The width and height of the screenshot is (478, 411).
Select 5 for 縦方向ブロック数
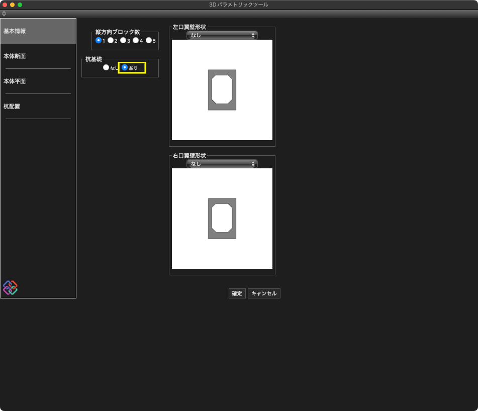(x=149, y=40)
